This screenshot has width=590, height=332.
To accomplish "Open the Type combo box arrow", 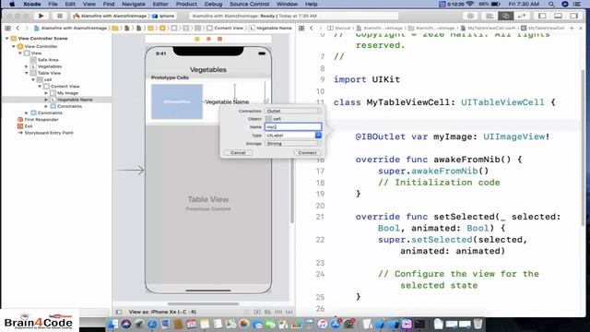I will 318,136.
